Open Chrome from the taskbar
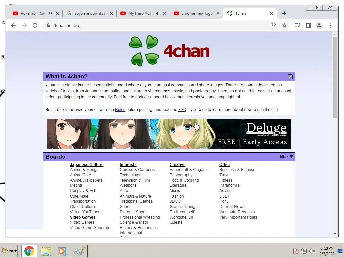 [29, 251]
